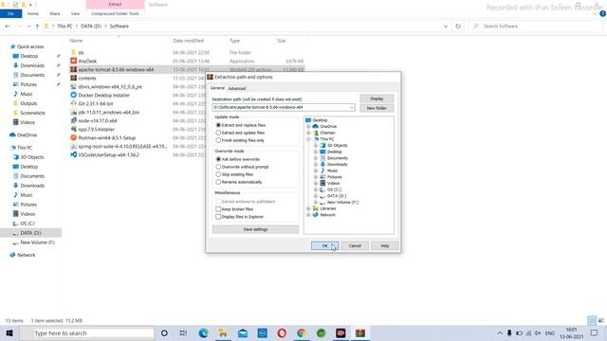The width and height of the screenshot is (607, 341).
Task: Click Cancel in extraction dialog
Action: (355, 246)
